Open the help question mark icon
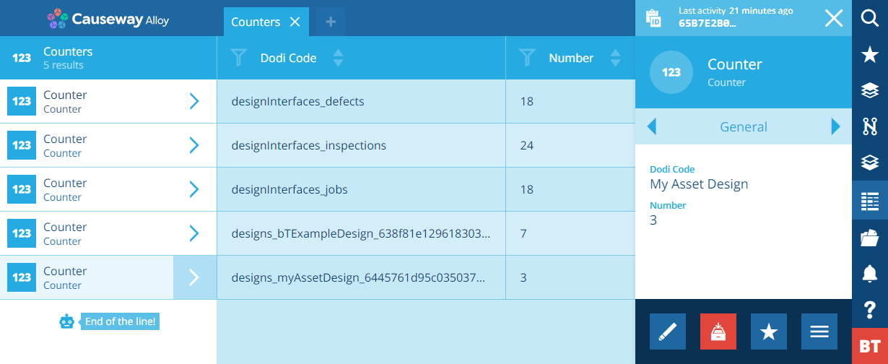Image resolution: width=888 pixels, height=364 pixels. 870,310
